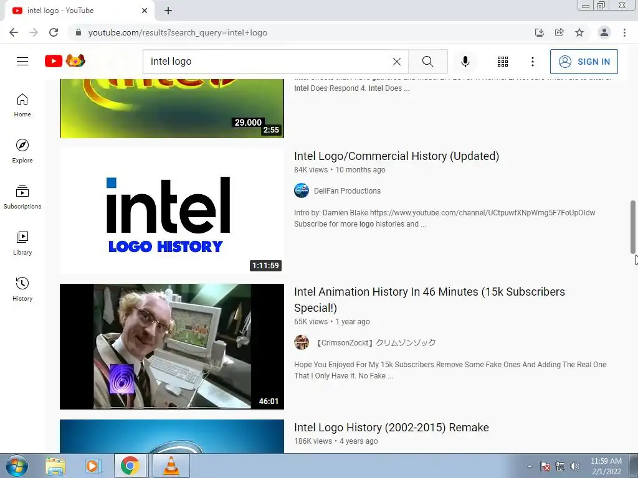Open File Explorer from taskbar

click(x=55, y=466)
